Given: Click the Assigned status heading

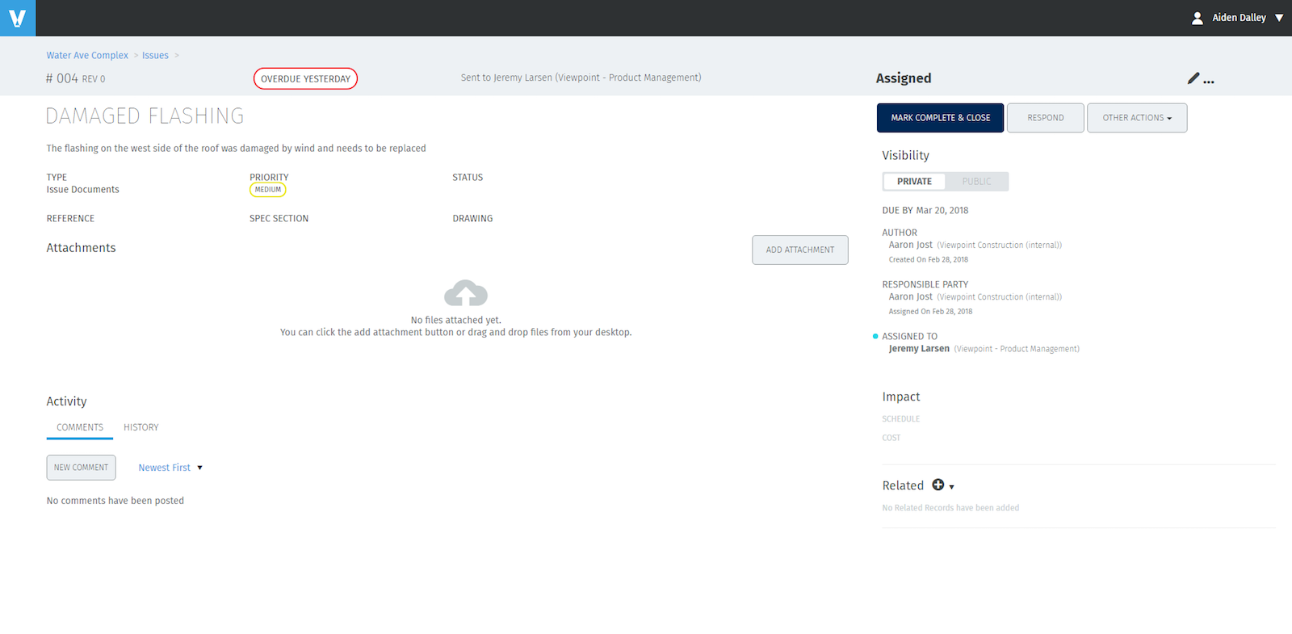Looking at the screenshot, I should pyautogui.click(x=904, y=78).
